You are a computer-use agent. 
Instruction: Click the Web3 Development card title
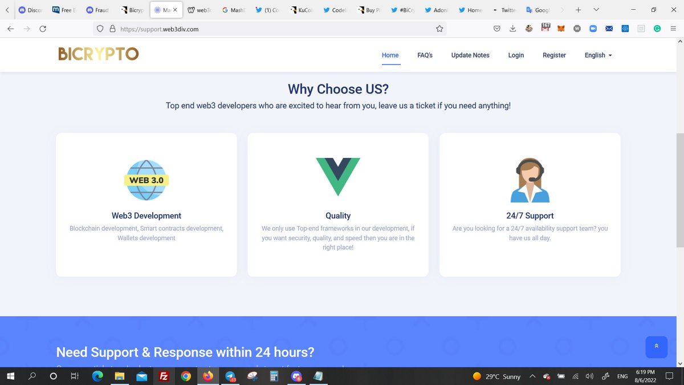click(x=146, y=216)
